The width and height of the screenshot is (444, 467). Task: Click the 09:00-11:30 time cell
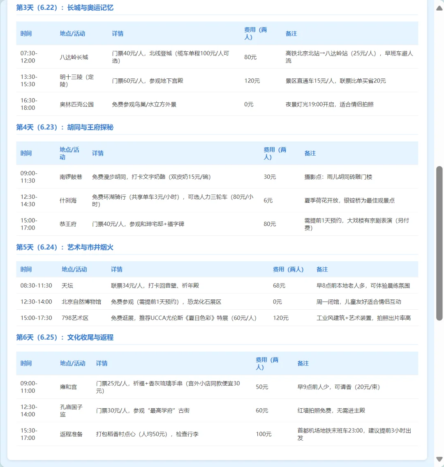29,177
